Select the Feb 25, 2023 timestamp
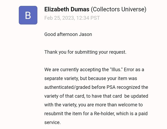167x129 pixels. (72, 18)
